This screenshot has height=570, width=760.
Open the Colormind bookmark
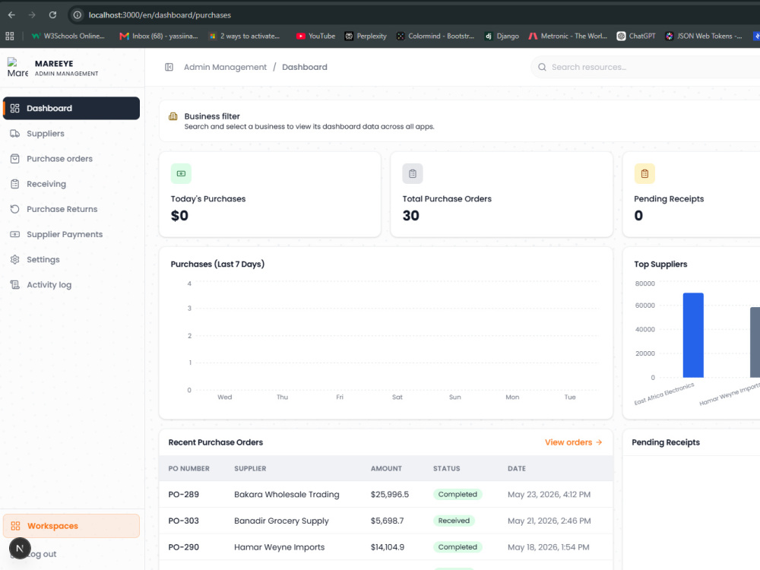(x=435, y=36)
